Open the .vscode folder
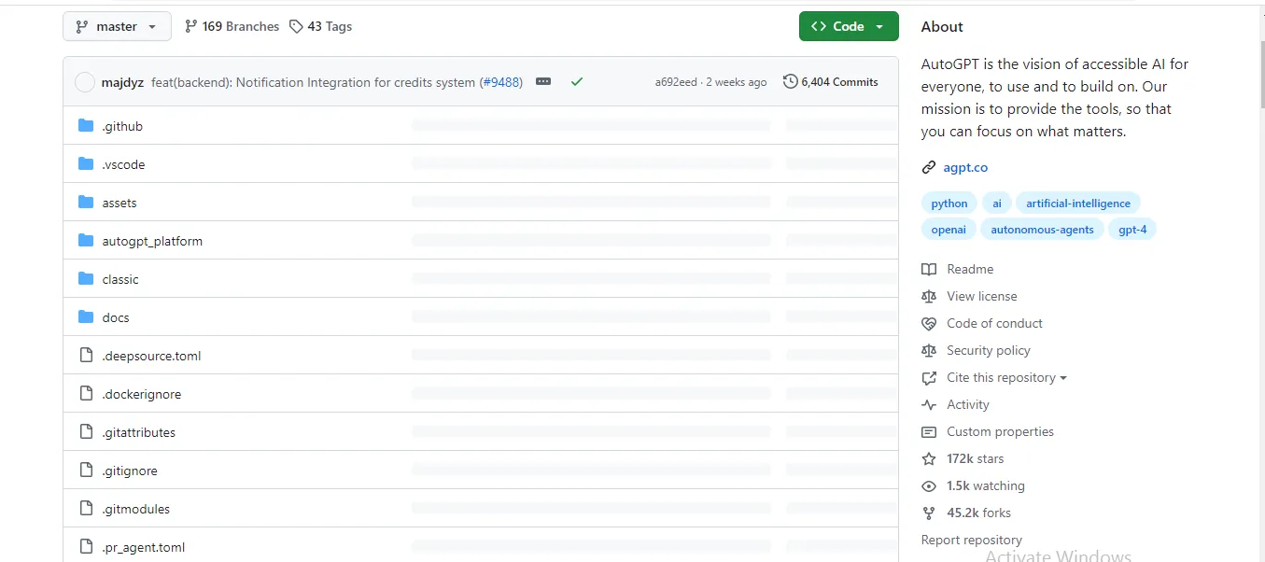Viewport: 1265px width, 562px height. (123, 164)
